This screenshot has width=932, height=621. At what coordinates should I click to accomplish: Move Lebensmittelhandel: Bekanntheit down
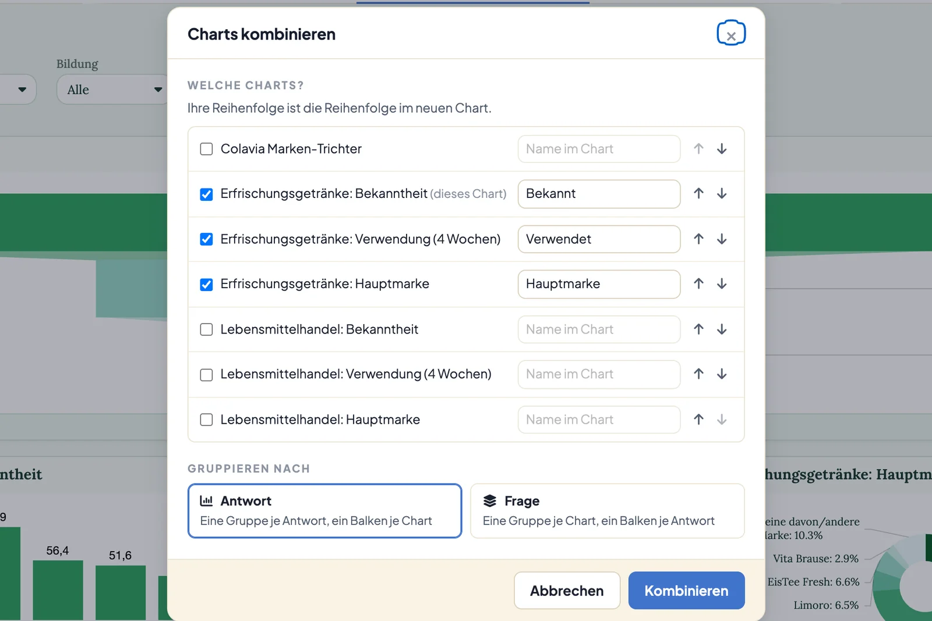(722, 329)
